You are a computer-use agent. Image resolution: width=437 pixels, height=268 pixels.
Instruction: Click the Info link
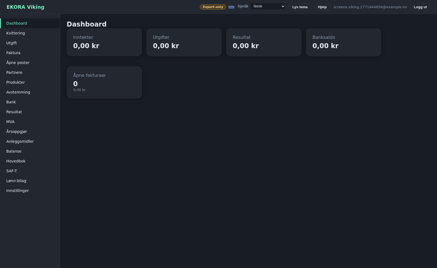pyautogui.click(x=231, y=7)
